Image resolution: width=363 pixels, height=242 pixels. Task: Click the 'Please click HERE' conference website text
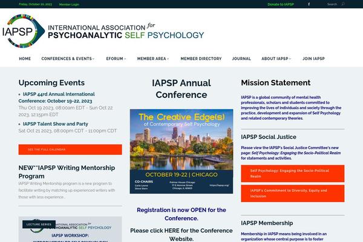[181, 235]
